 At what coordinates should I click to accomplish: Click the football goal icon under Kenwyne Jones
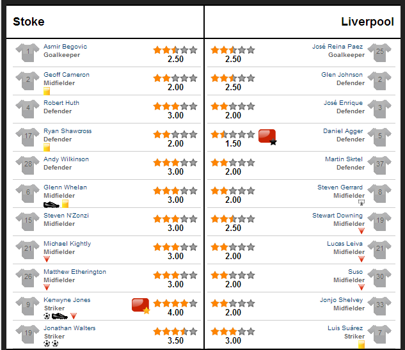click(47, 316)
